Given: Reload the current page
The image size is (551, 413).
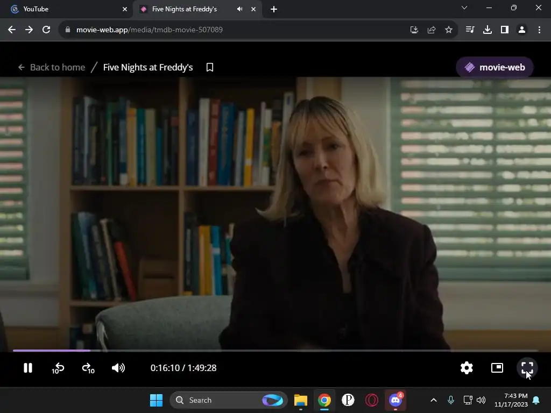Looking at the screenshot, I should point(46,30).
